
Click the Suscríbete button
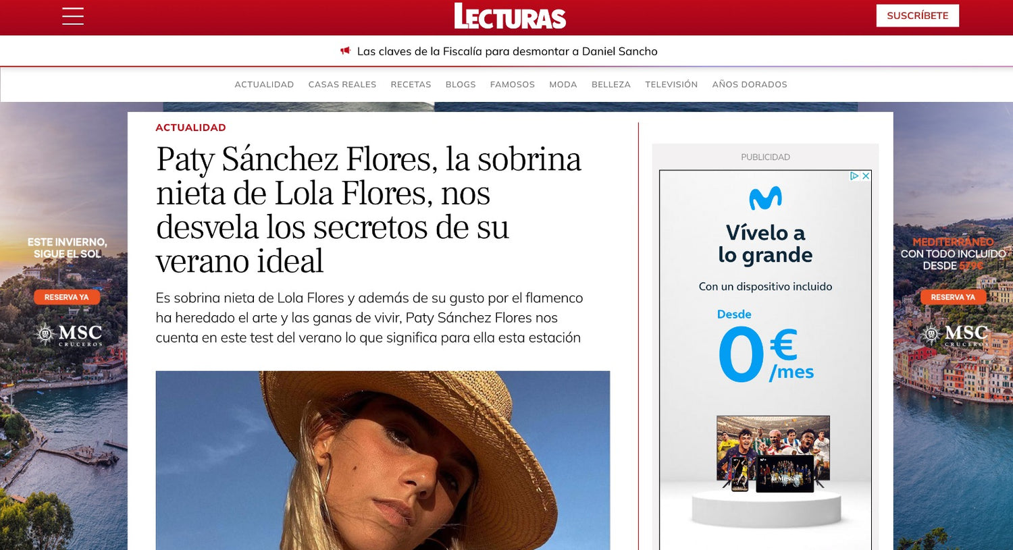pos(917,16)
